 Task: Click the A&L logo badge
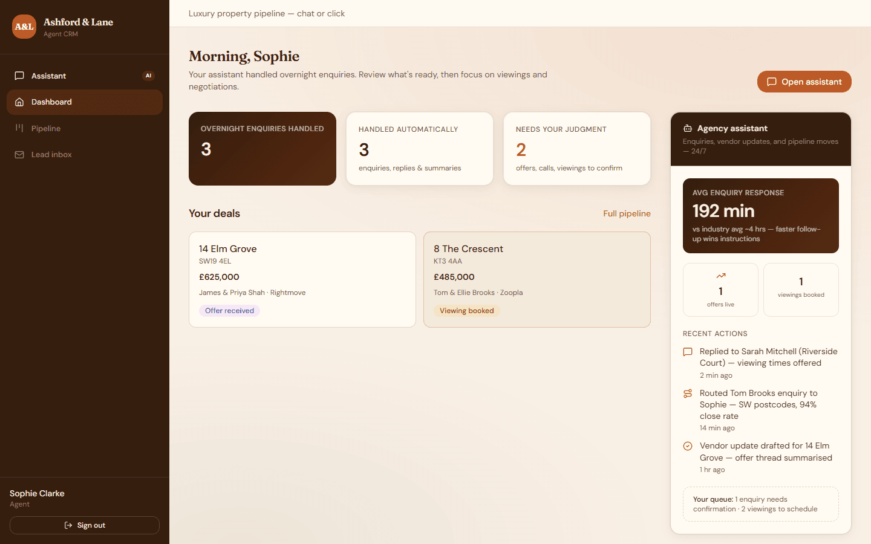24,27
